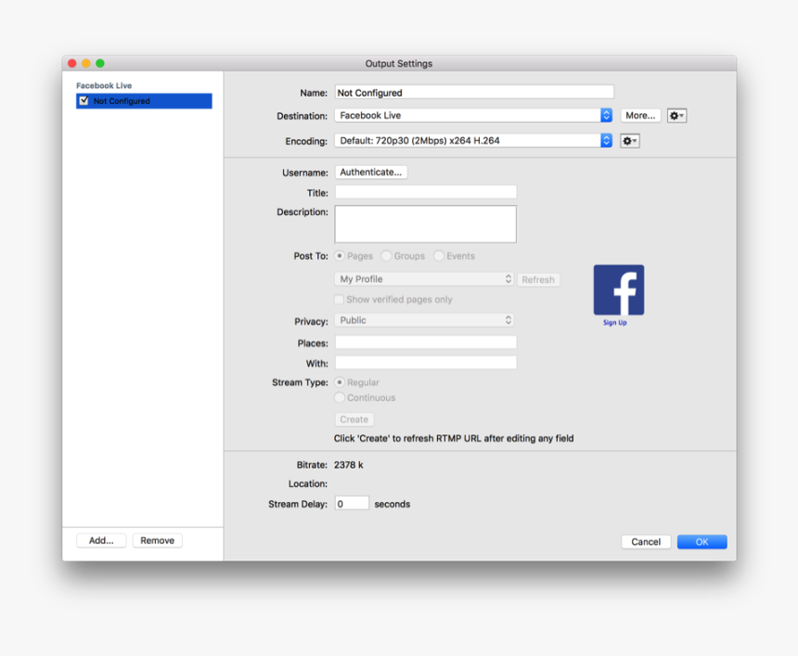Viewport: 798px width, 656px height.
Task: Click the Sign Up link
Action: pos(614,323)
